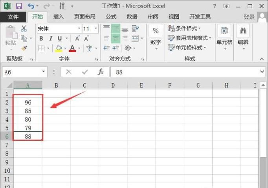Open the Cells group dropdown
This screenshot has height=188, width=268.
point(224,38)
